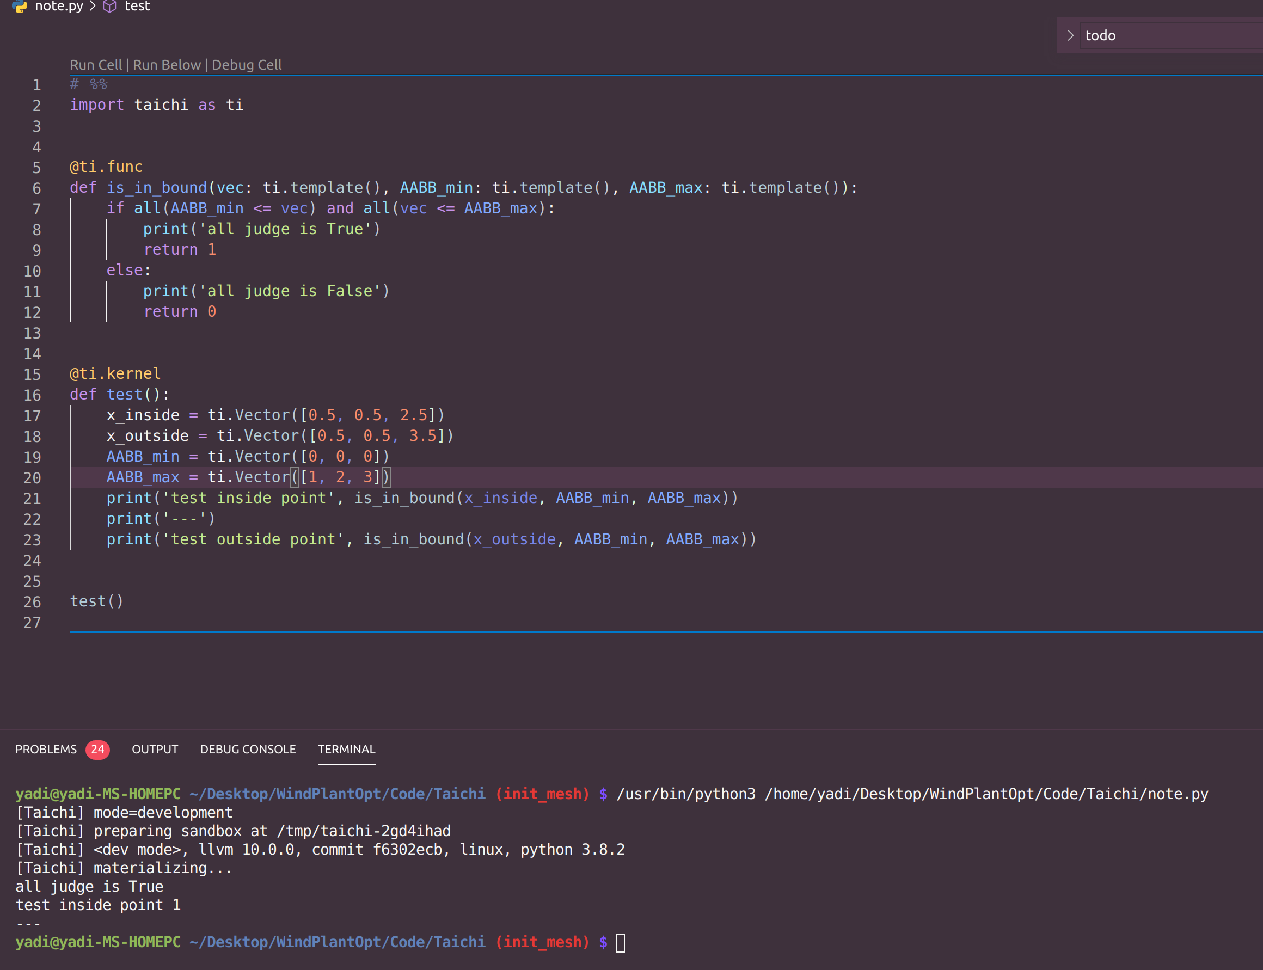1263x970 pixels.
Task: Select the test breadcrumb label
Action: coord(137,7)
